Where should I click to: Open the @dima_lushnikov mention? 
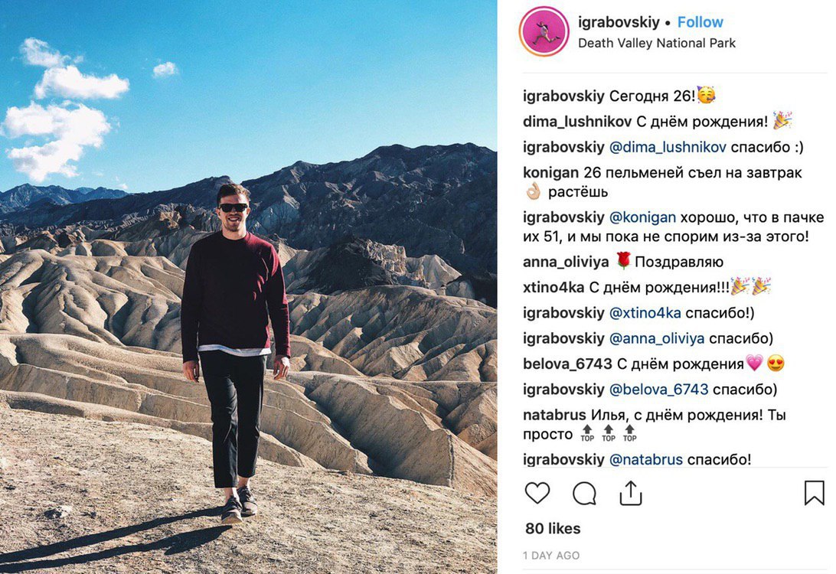[668, 147]
